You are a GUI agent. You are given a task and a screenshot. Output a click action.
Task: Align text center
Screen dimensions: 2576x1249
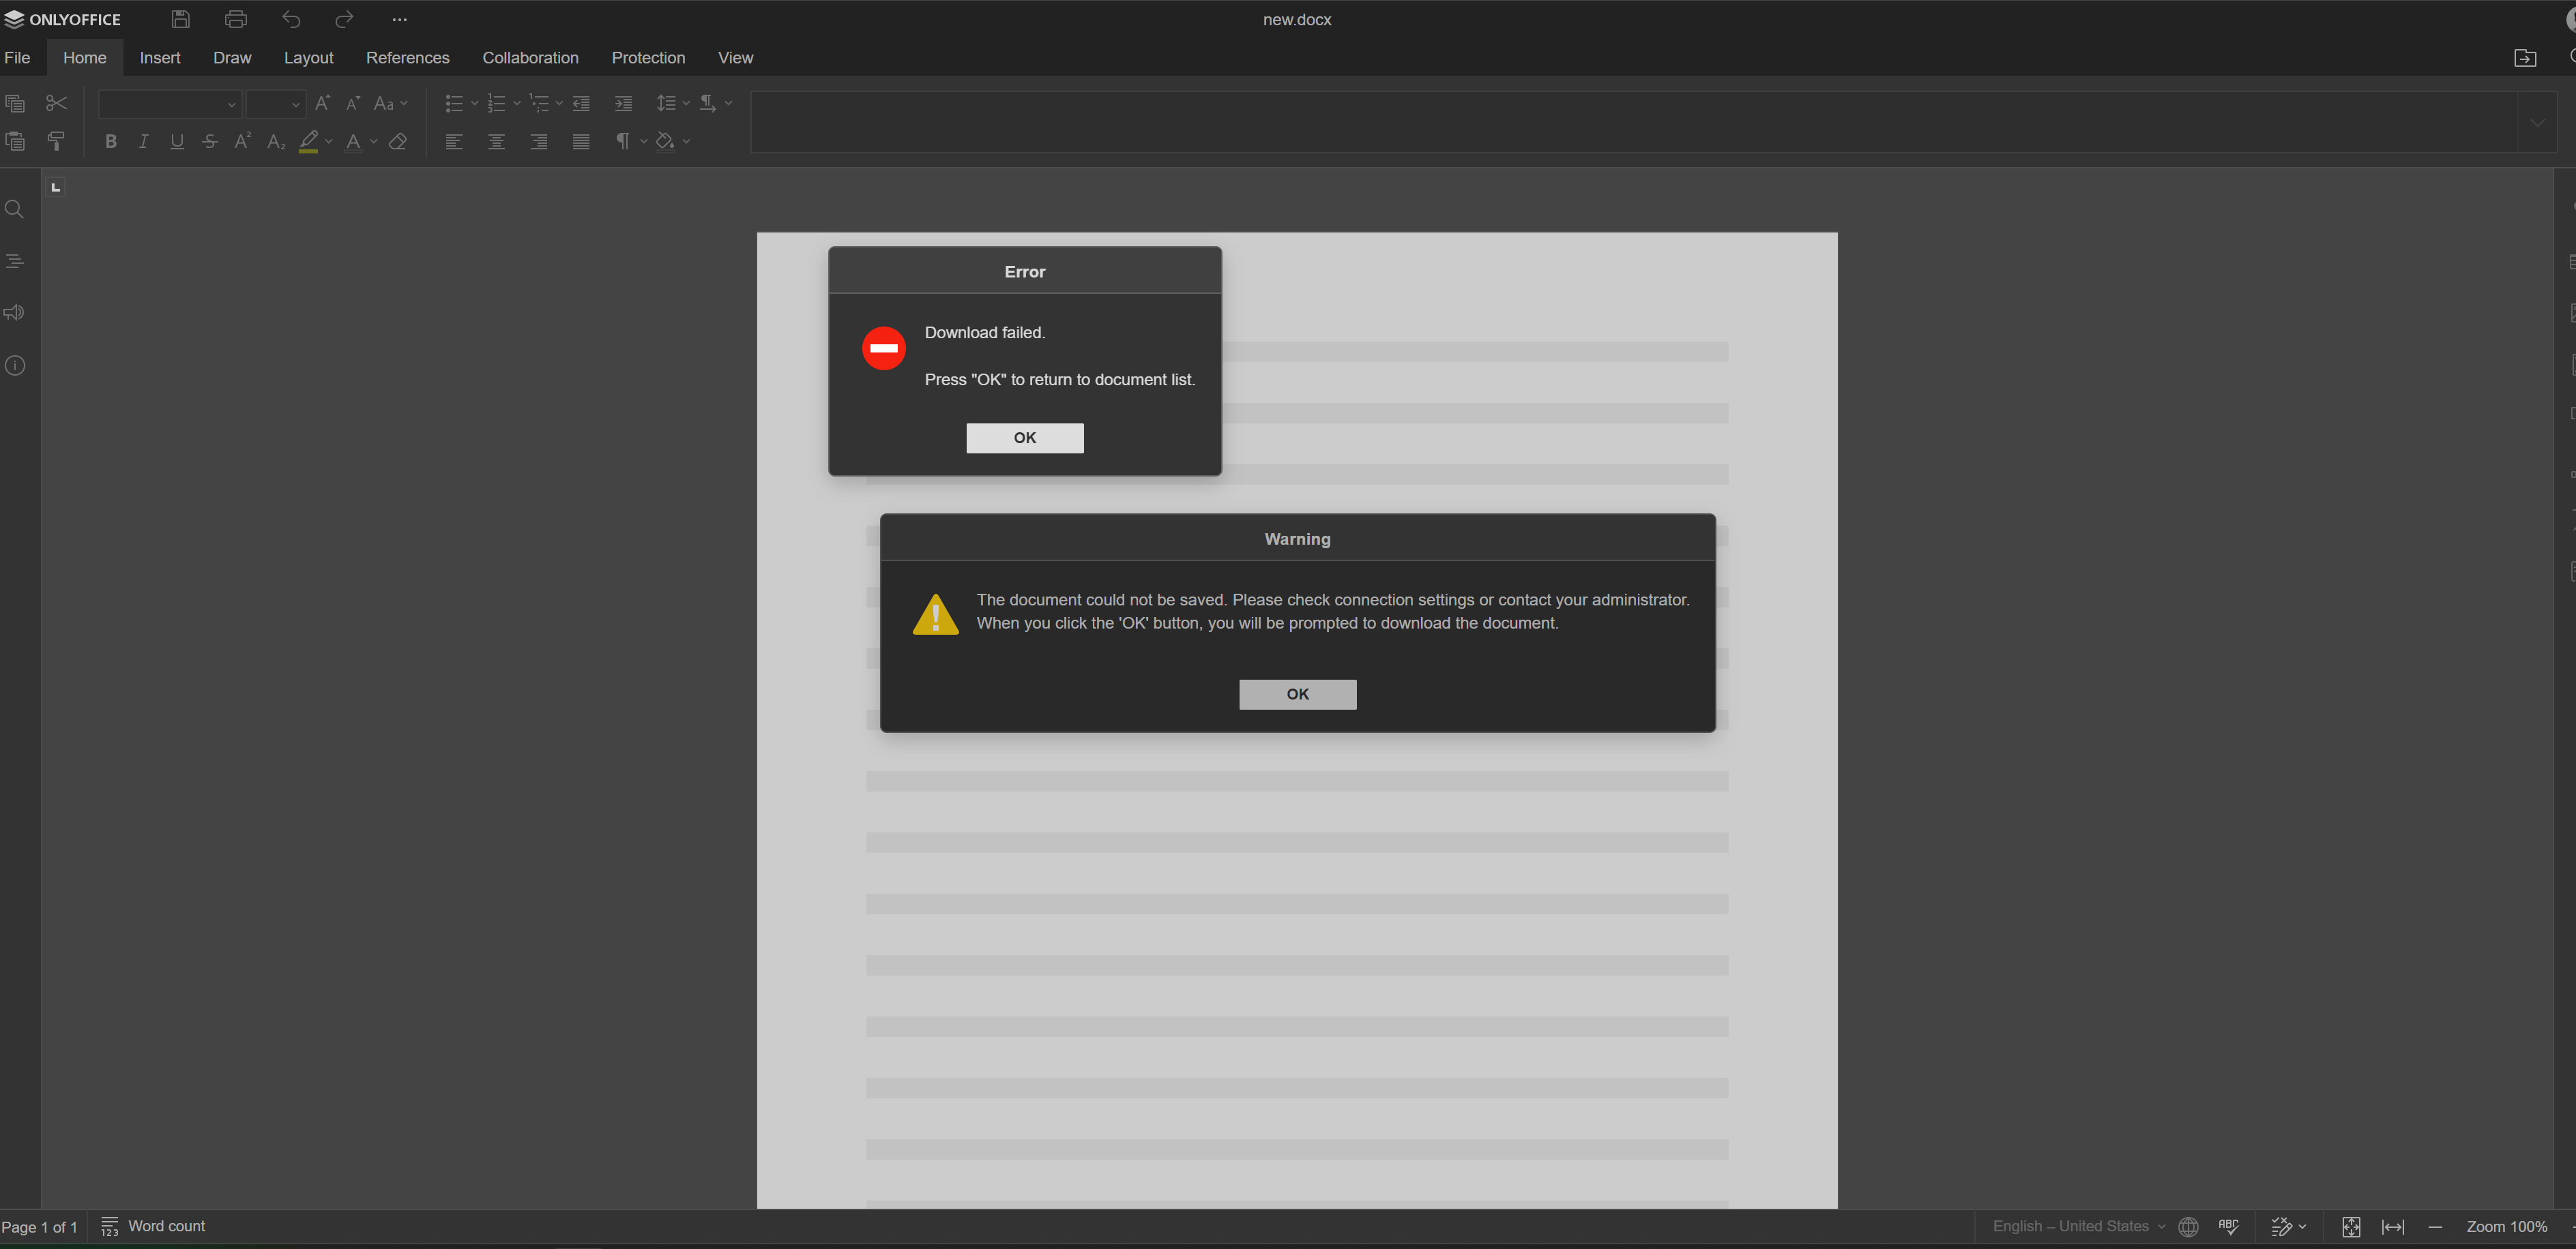(x=496, y=141)
